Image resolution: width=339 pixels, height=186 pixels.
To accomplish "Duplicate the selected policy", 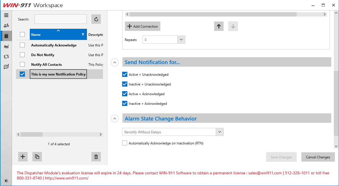I will (x=37, y=156).
